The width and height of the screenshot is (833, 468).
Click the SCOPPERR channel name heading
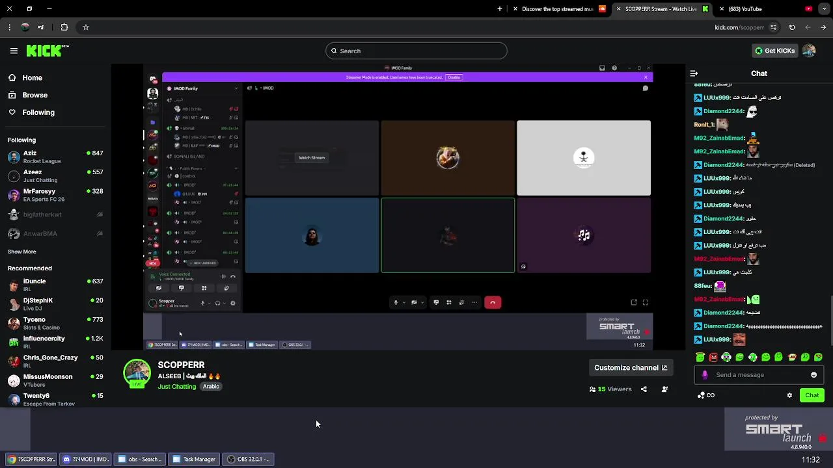pos(181,365)
